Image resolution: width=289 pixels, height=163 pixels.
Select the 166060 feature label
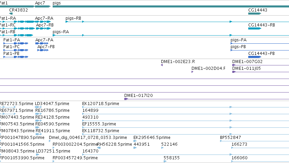click(239, 158)
